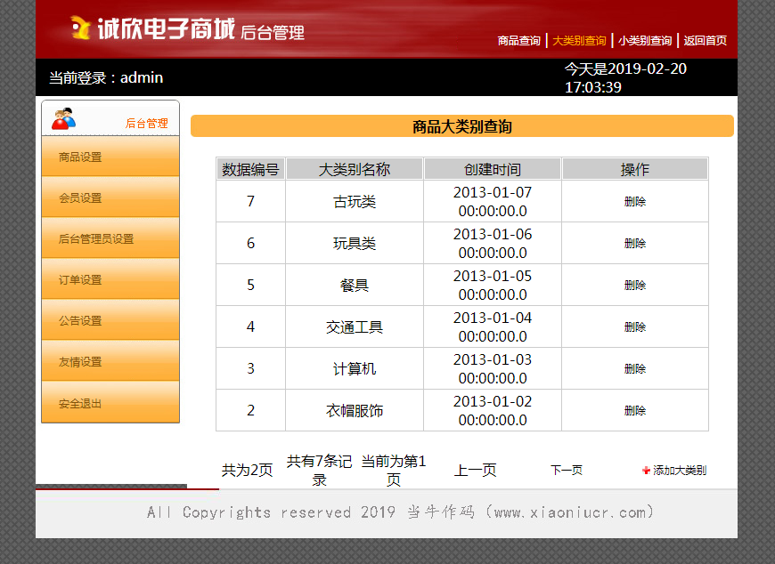Image resolution: width=775 pixels, height=564 pixels.
Task: Click data number 7 cell
Action: (x=250, y=201)
